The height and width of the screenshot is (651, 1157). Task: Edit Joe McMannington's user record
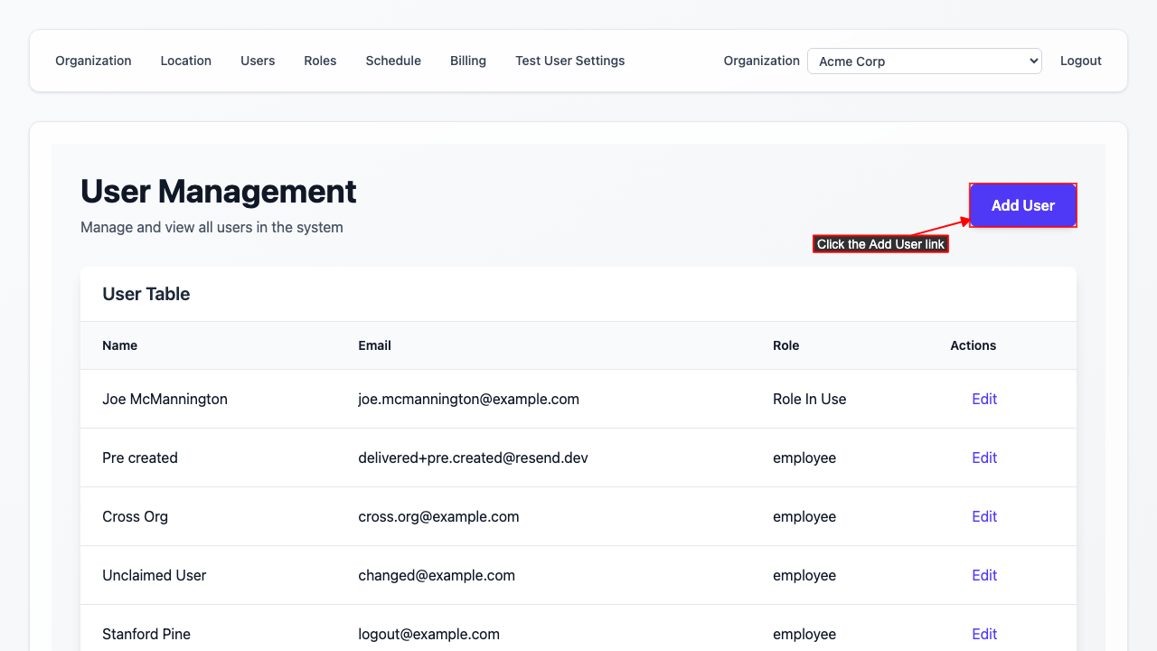(984, 399)
